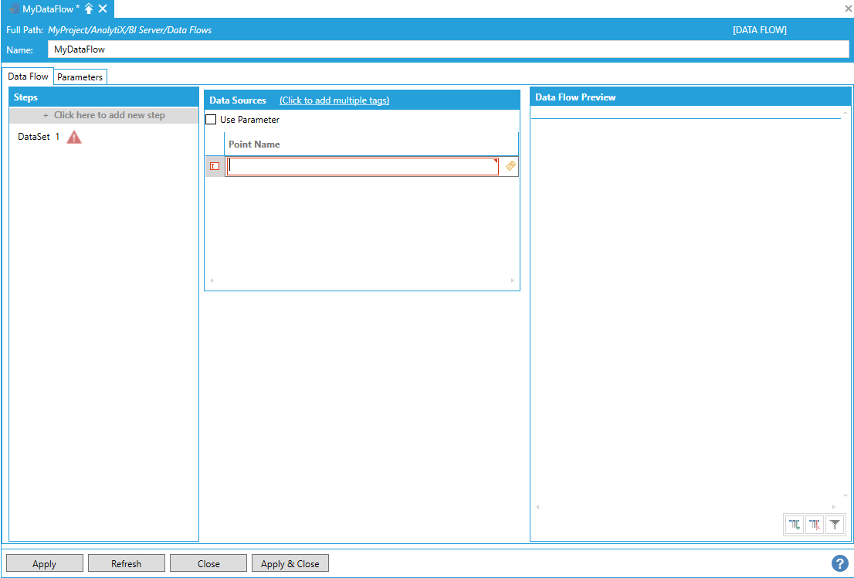Click the funnel filter icon in Data Flow Preview
Viewport: 854px width, 578px height.
point(835,525)
